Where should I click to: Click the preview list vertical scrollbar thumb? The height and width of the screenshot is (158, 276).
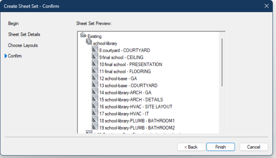[x=222, y=62]
